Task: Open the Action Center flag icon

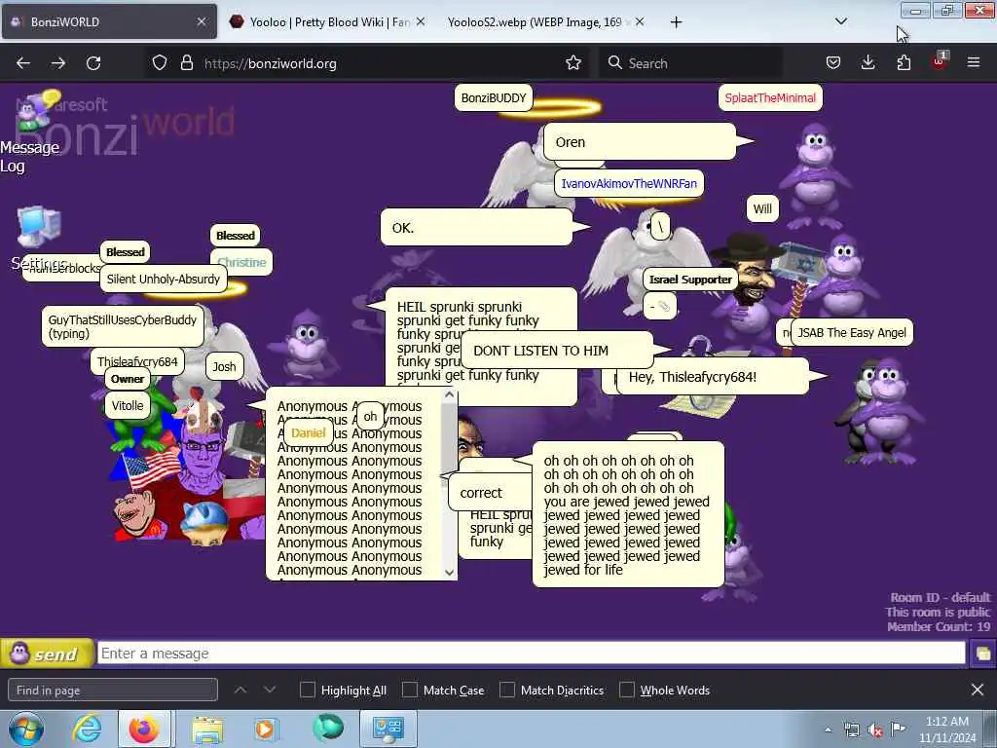Action: point(898,729)
